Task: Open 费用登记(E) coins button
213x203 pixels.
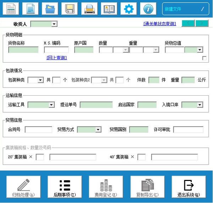Action: point(106,187)
